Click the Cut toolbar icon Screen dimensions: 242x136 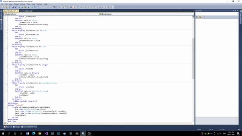[x=19, y=7]
